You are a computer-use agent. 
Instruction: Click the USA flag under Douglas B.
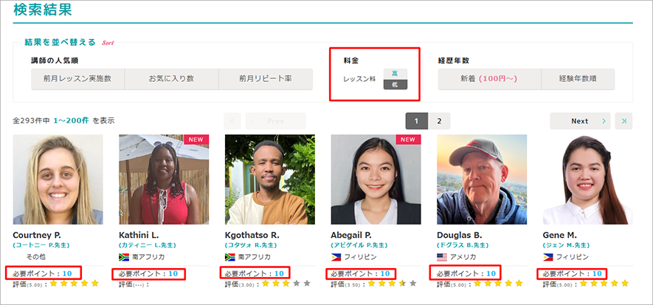443,257
